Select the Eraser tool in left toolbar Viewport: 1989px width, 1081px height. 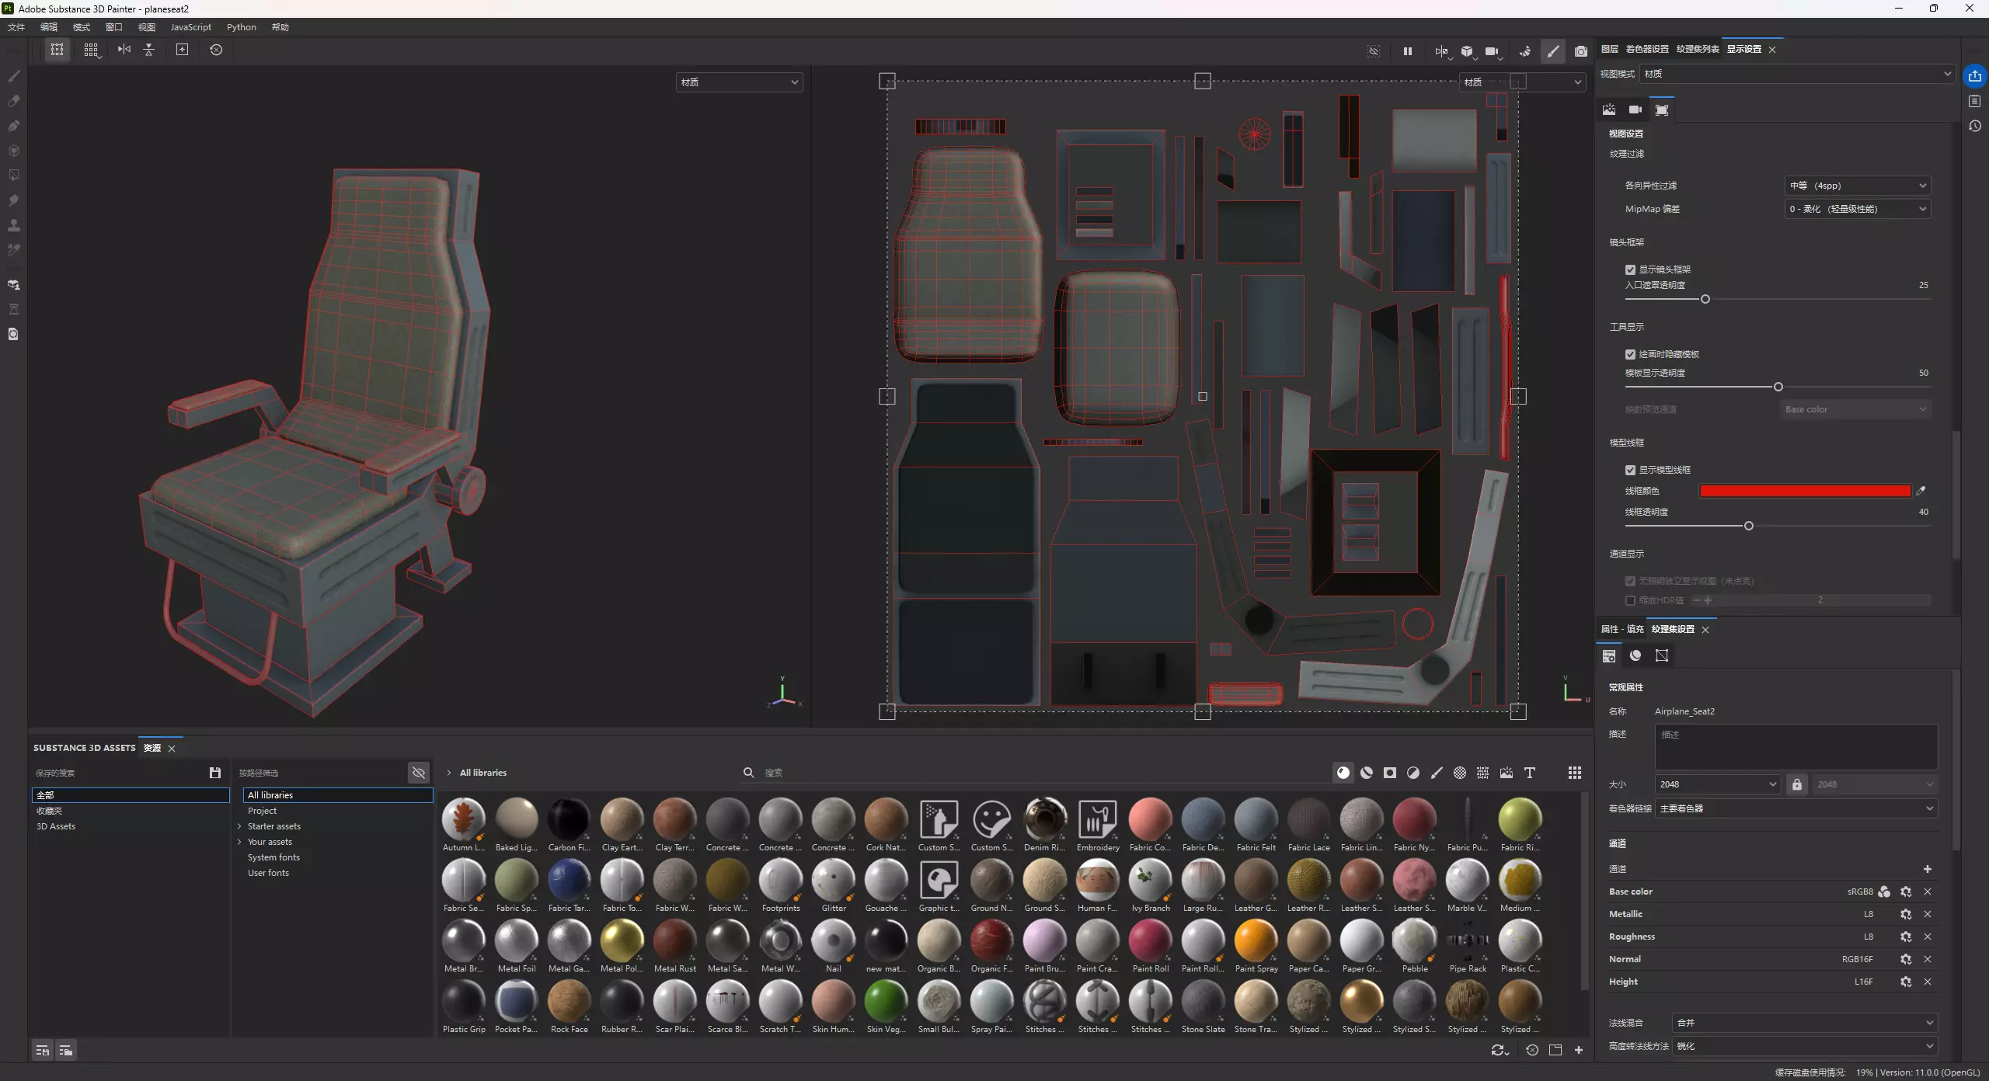coord(13,101)
